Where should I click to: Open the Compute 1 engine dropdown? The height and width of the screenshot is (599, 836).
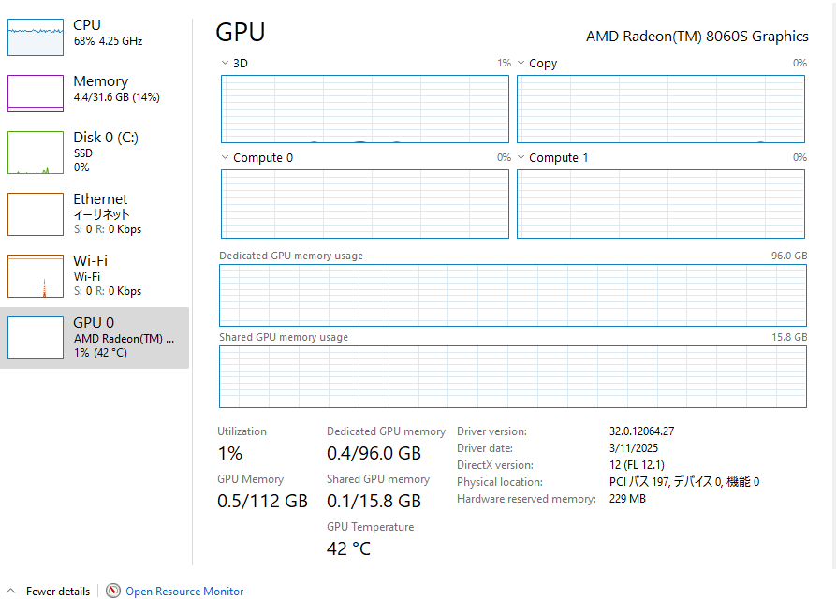tap(521, 157)
